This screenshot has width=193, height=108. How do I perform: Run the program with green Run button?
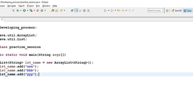click(24, 10)
